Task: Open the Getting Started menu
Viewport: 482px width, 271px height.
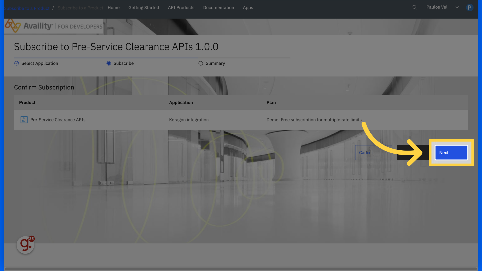Action: click(144, 8)
